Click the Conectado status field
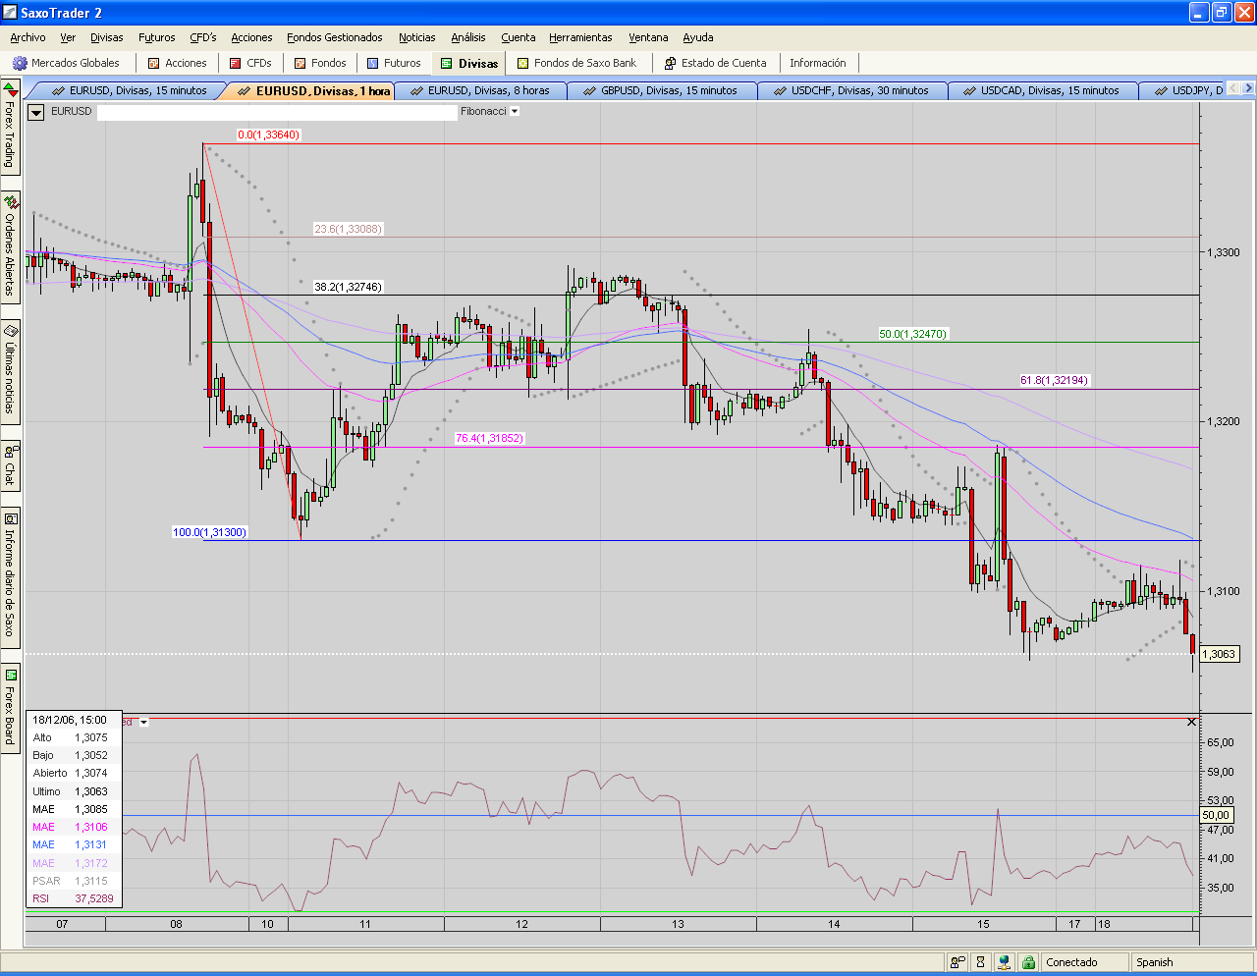Image resolution: width=1257 pixels, height=976 pixels. (x=1085, y=962)
